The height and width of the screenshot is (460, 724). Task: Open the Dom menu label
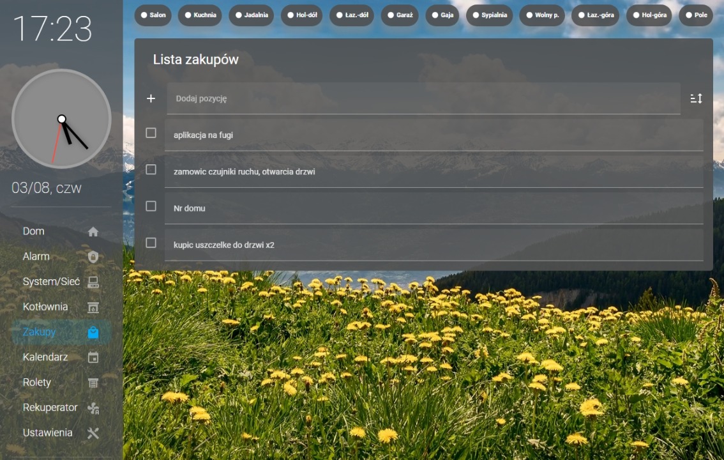[34, 231]
